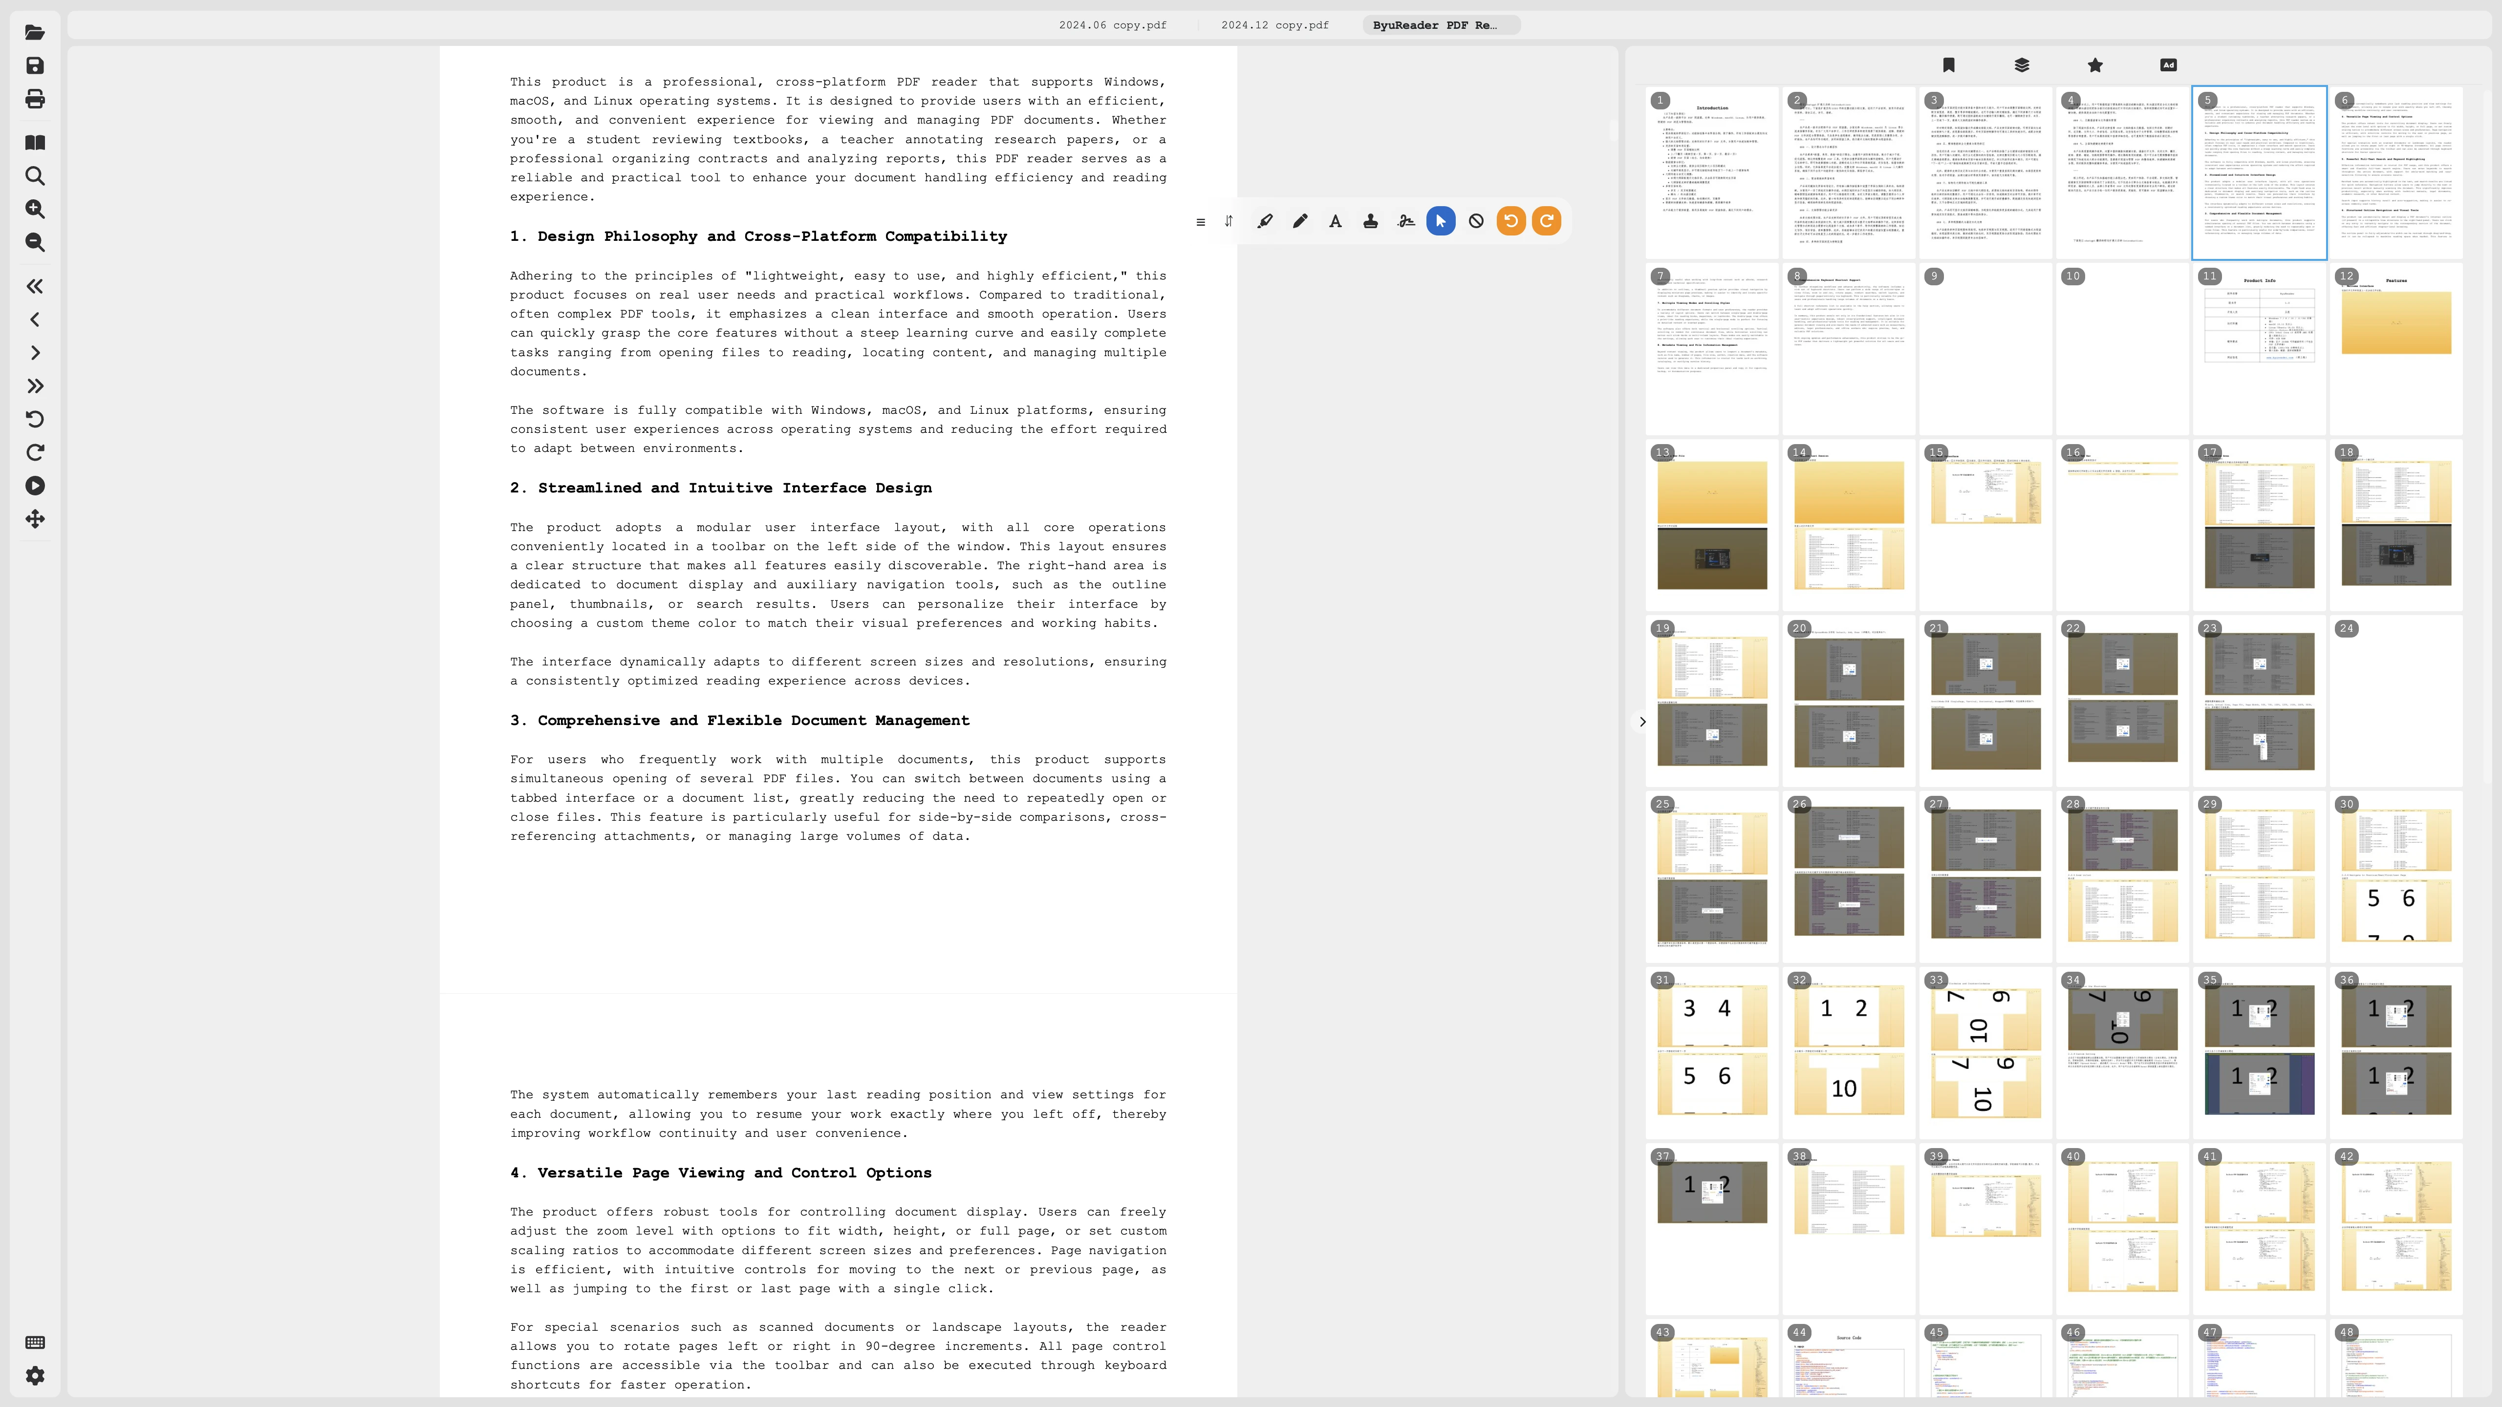Jump to the last page
Viewport: 2502px width, 1407px height.
[x=35, y=386]
